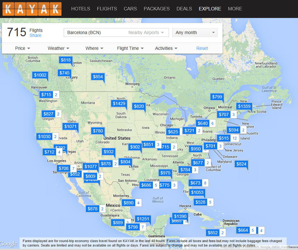The height and width of the screenshot is (250, 298).
Task: Open the $820 fare marker
Action: [139, 106]
